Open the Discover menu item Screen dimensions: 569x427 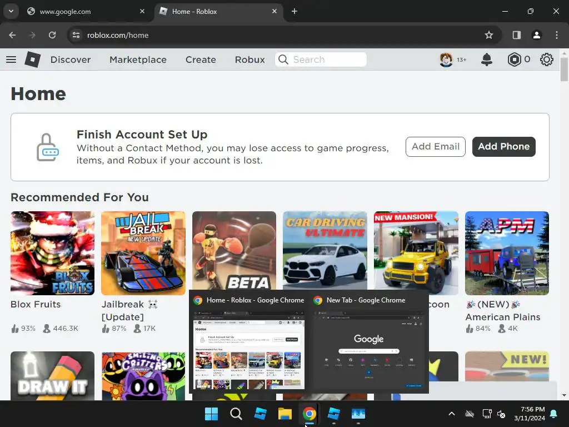[x=71, y=59]
